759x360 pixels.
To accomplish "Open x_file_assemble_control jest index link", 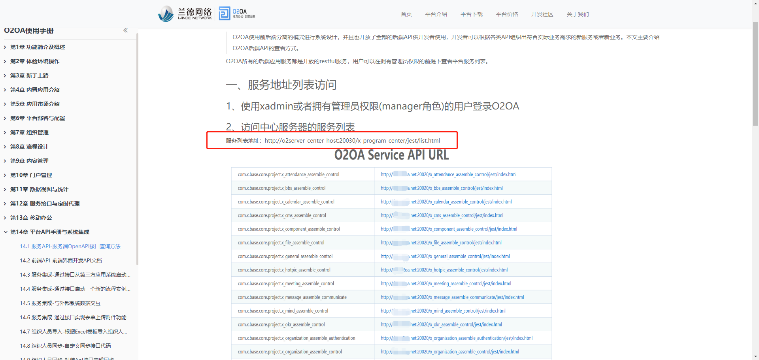I will tap(441, 243).
